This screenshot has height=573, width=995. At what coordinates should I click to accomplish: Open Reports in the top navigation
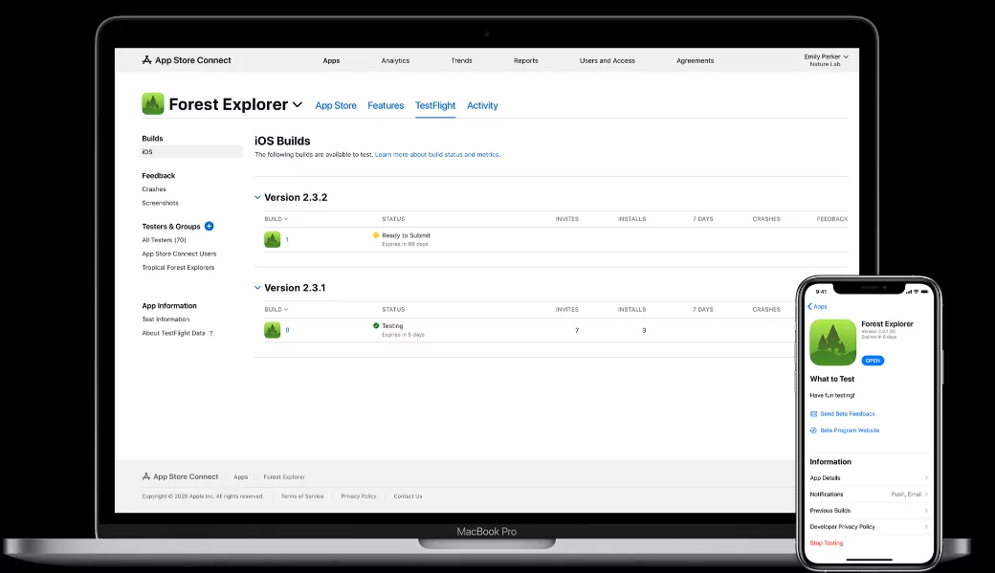click(525, 61)
